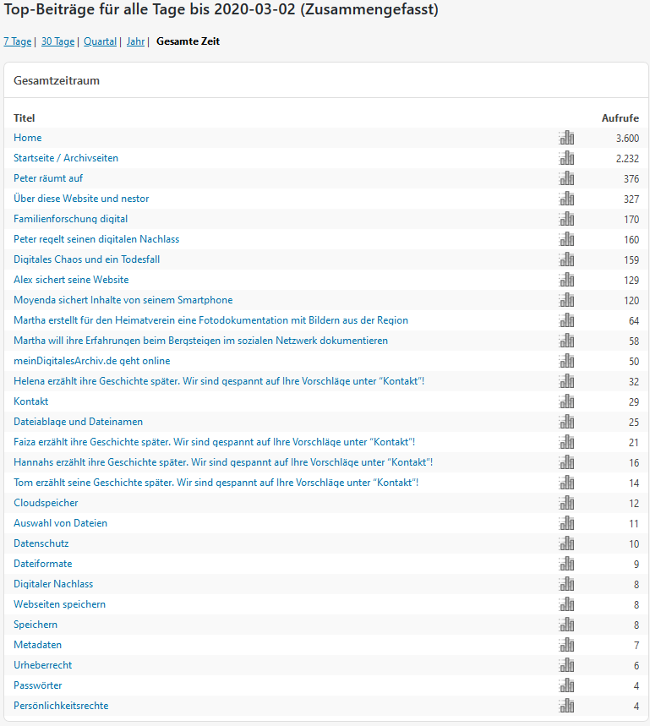Select the 30 Tage time range

pyautogui.click(x=57, y=41)
